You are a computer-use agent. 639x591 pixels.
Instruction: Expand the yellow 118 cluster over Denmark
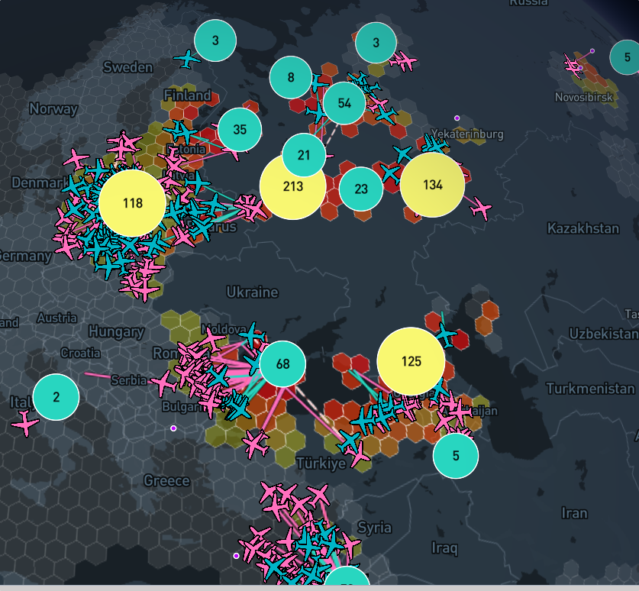[132, 203]
